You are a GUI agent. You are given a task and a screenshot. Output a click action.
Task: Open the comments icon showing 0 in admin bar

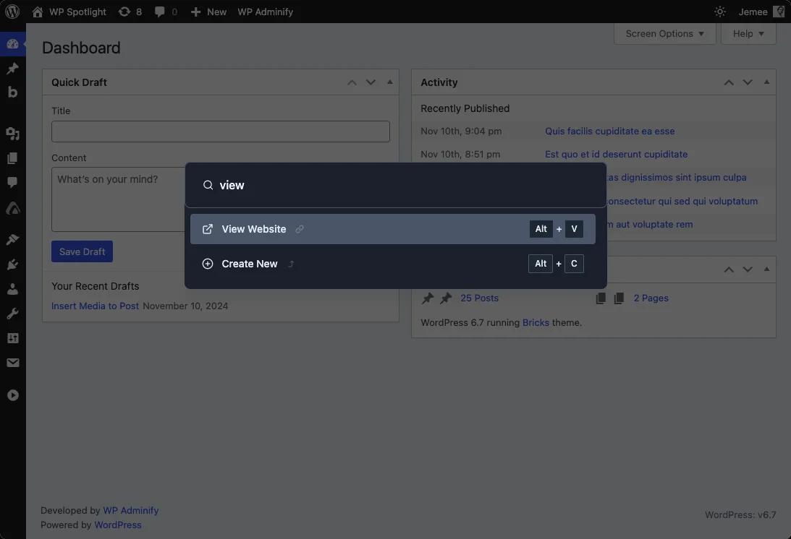coord(165,12)
